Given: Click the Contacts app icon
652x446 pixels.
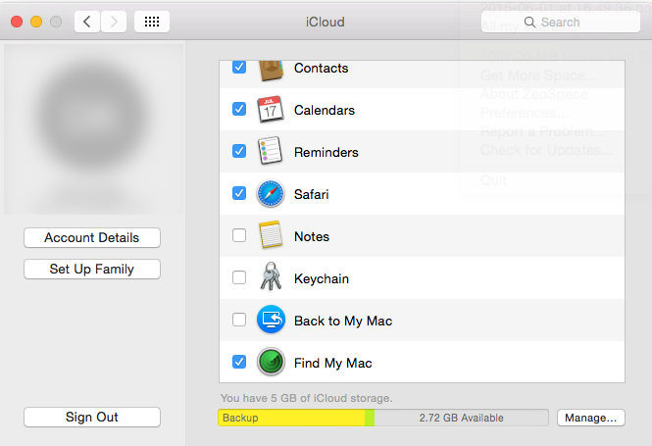Looking at the screenshot, I should 271,70.
